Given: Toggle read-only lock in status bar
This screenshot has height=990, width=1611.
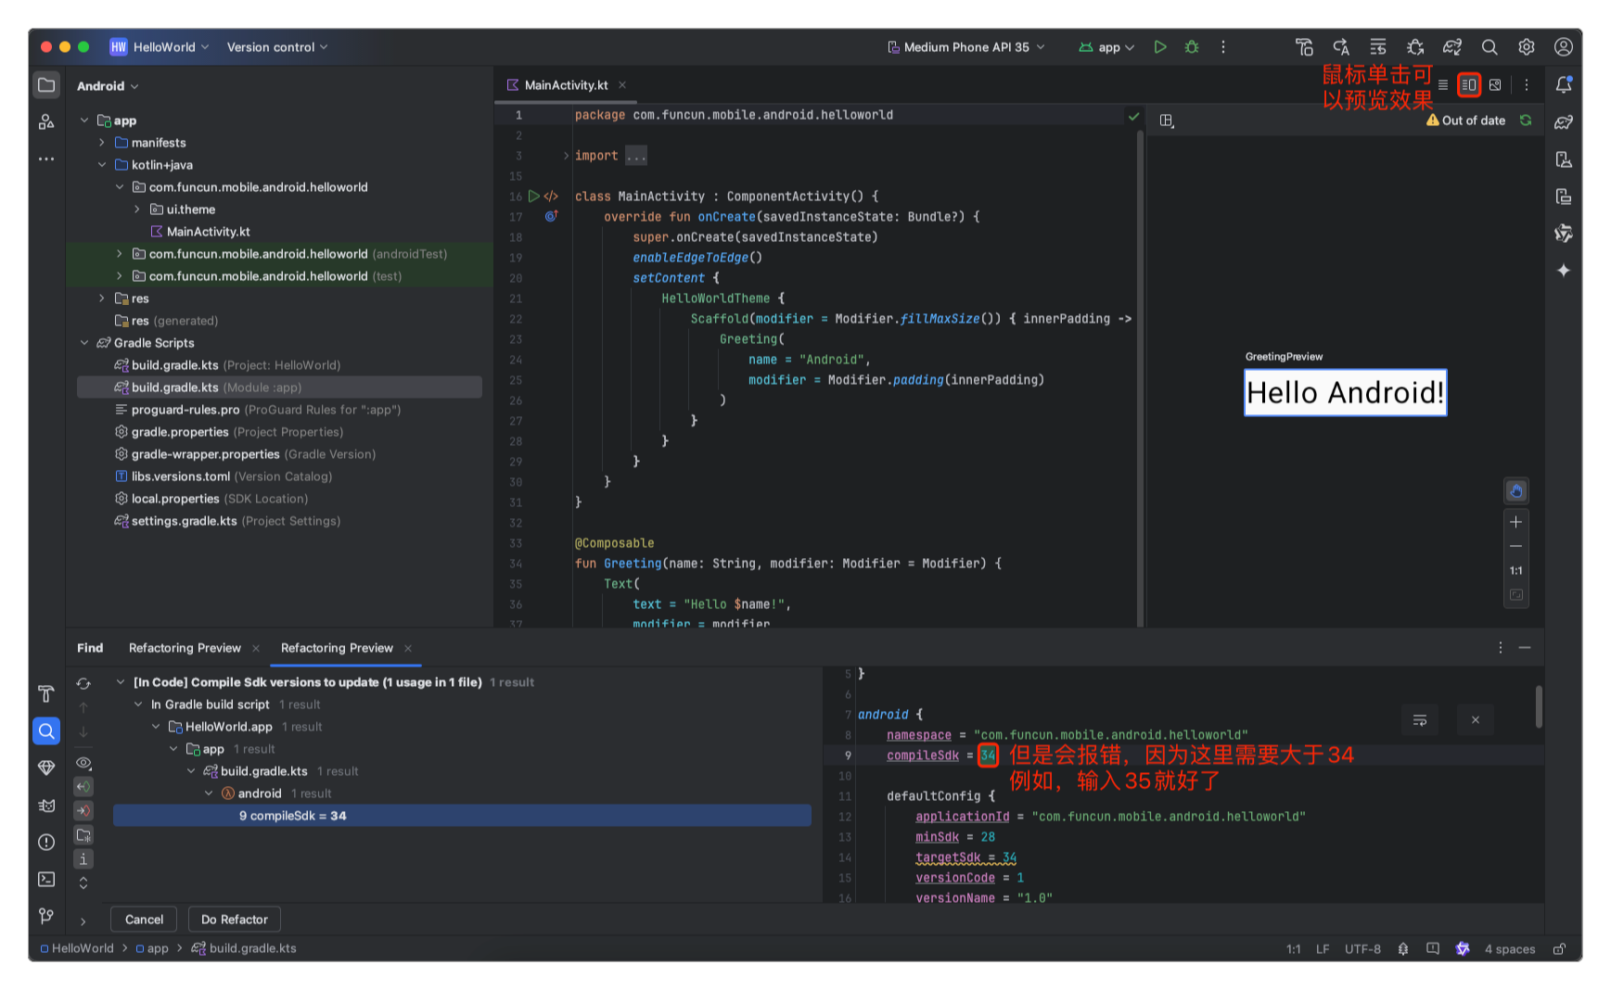Looking at the screenshot, I should click(x=1560, y=949).
